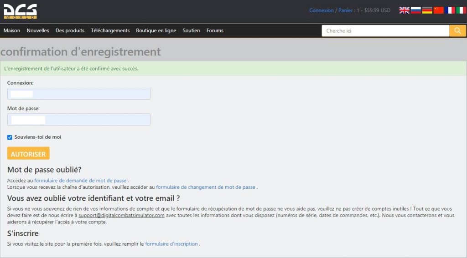Viewport: 467px width, 258px height.
Task: Switch language to Italian flag
Action: pyautogui.click(x=461, y=10)
